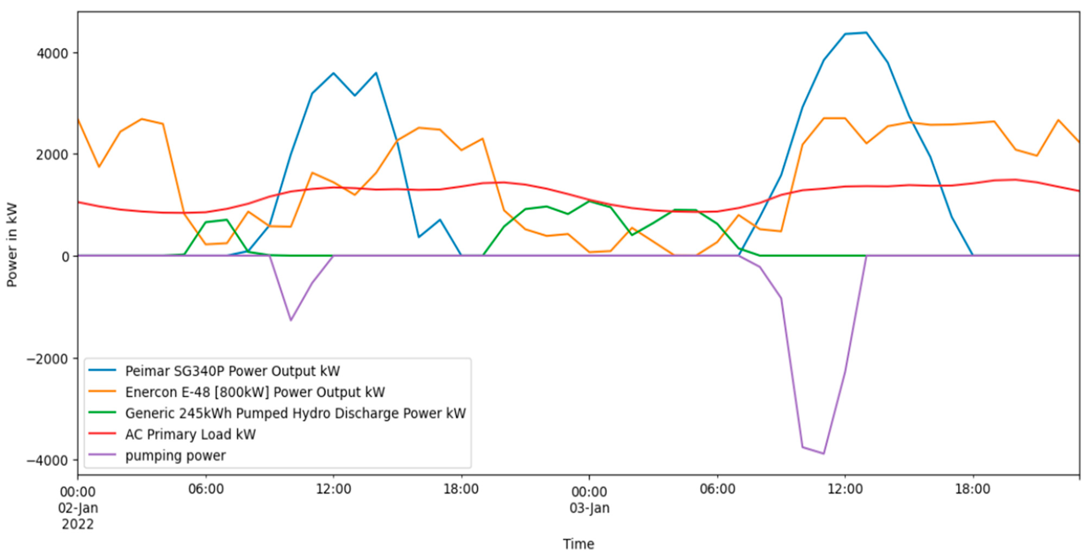Screen dimensions: 1089x555
Task: Click the 'Time' x-axis label
Action: coord(578,544)
